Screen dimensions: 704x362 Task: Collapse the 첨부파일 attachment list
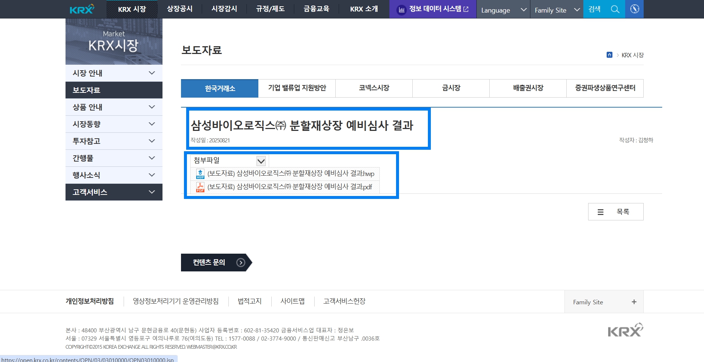261,161
